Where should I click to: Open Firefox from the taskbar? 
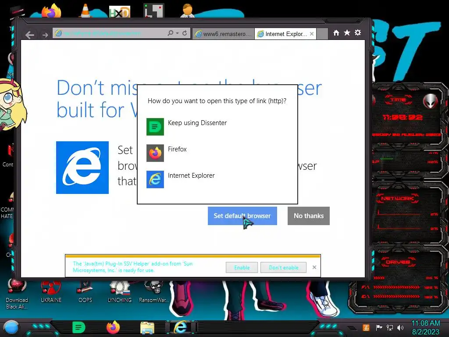pyautogui.click(x=113, y=327)
